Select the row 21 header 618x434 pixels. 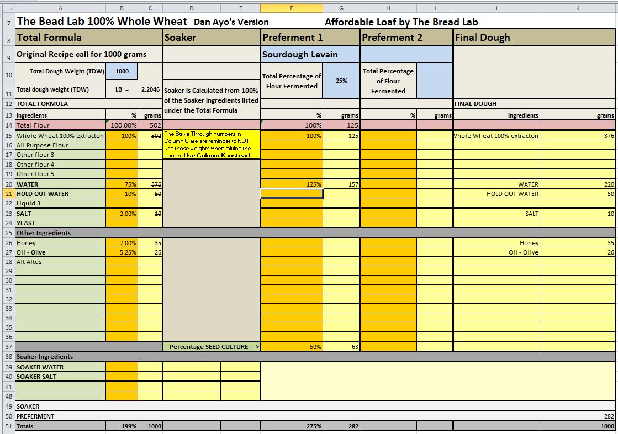[8, 194]
